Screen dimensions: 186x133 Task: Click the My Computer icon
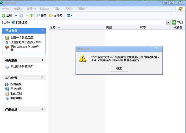pyautogui.click(x=7, y=98)
